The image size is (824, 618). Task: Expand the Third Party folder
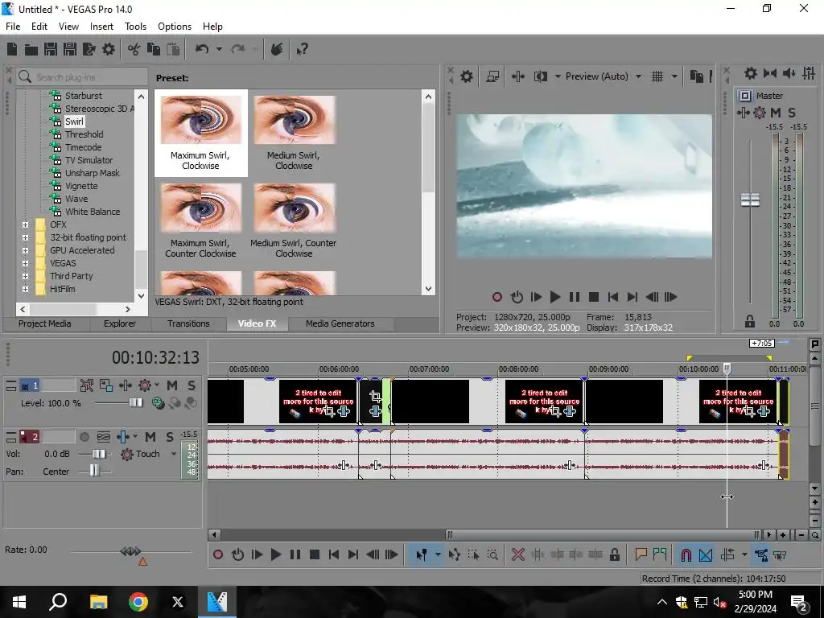pyautogui.click(x=25, y=276)
